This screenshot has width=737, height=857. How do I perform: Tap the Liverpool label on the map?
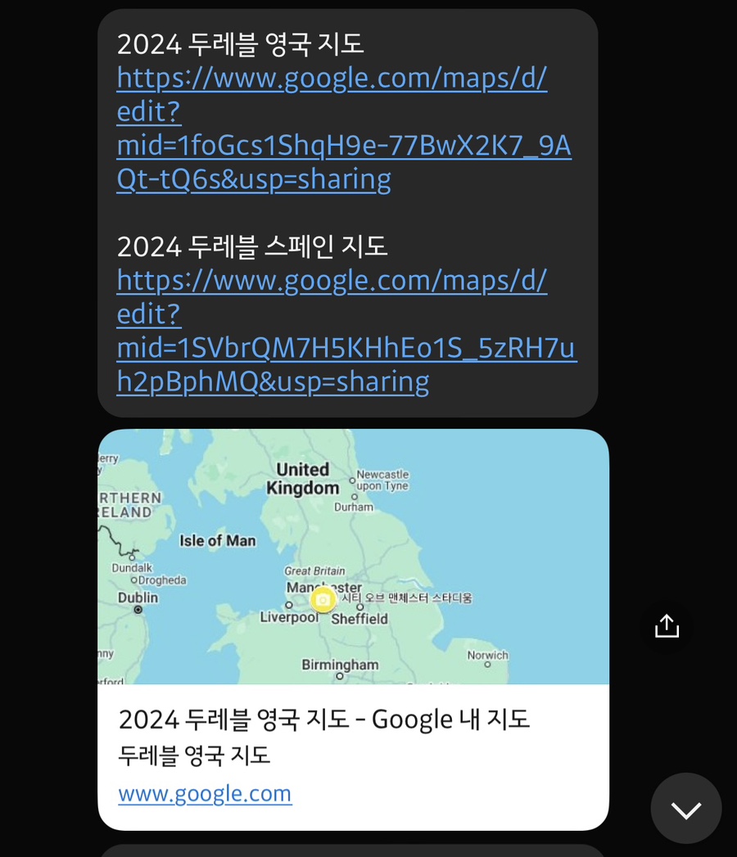click(x=289, y=617)
